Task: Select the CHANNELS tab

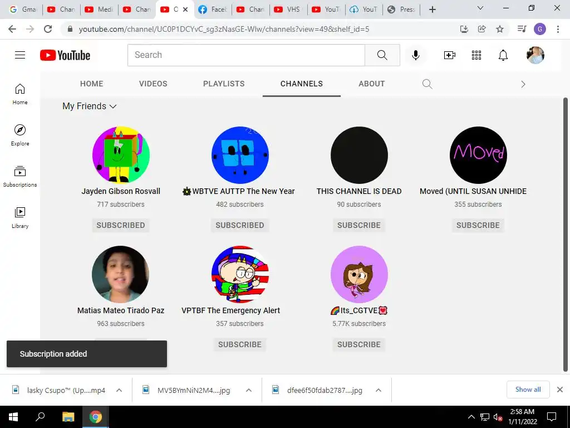Action: (x=302, y=84)
